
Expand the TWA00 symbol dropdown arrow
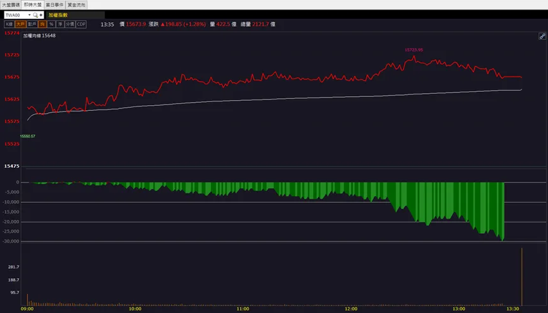29,15
